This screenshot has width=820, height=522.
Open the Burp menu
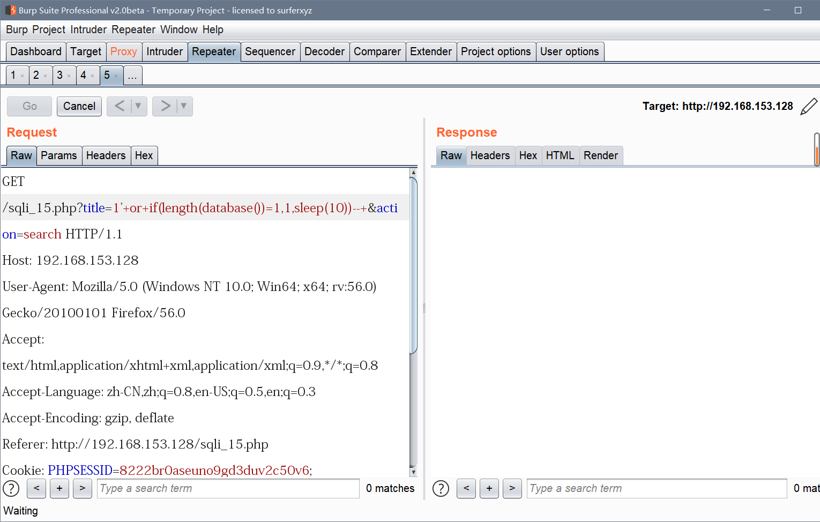coord(17,29)
